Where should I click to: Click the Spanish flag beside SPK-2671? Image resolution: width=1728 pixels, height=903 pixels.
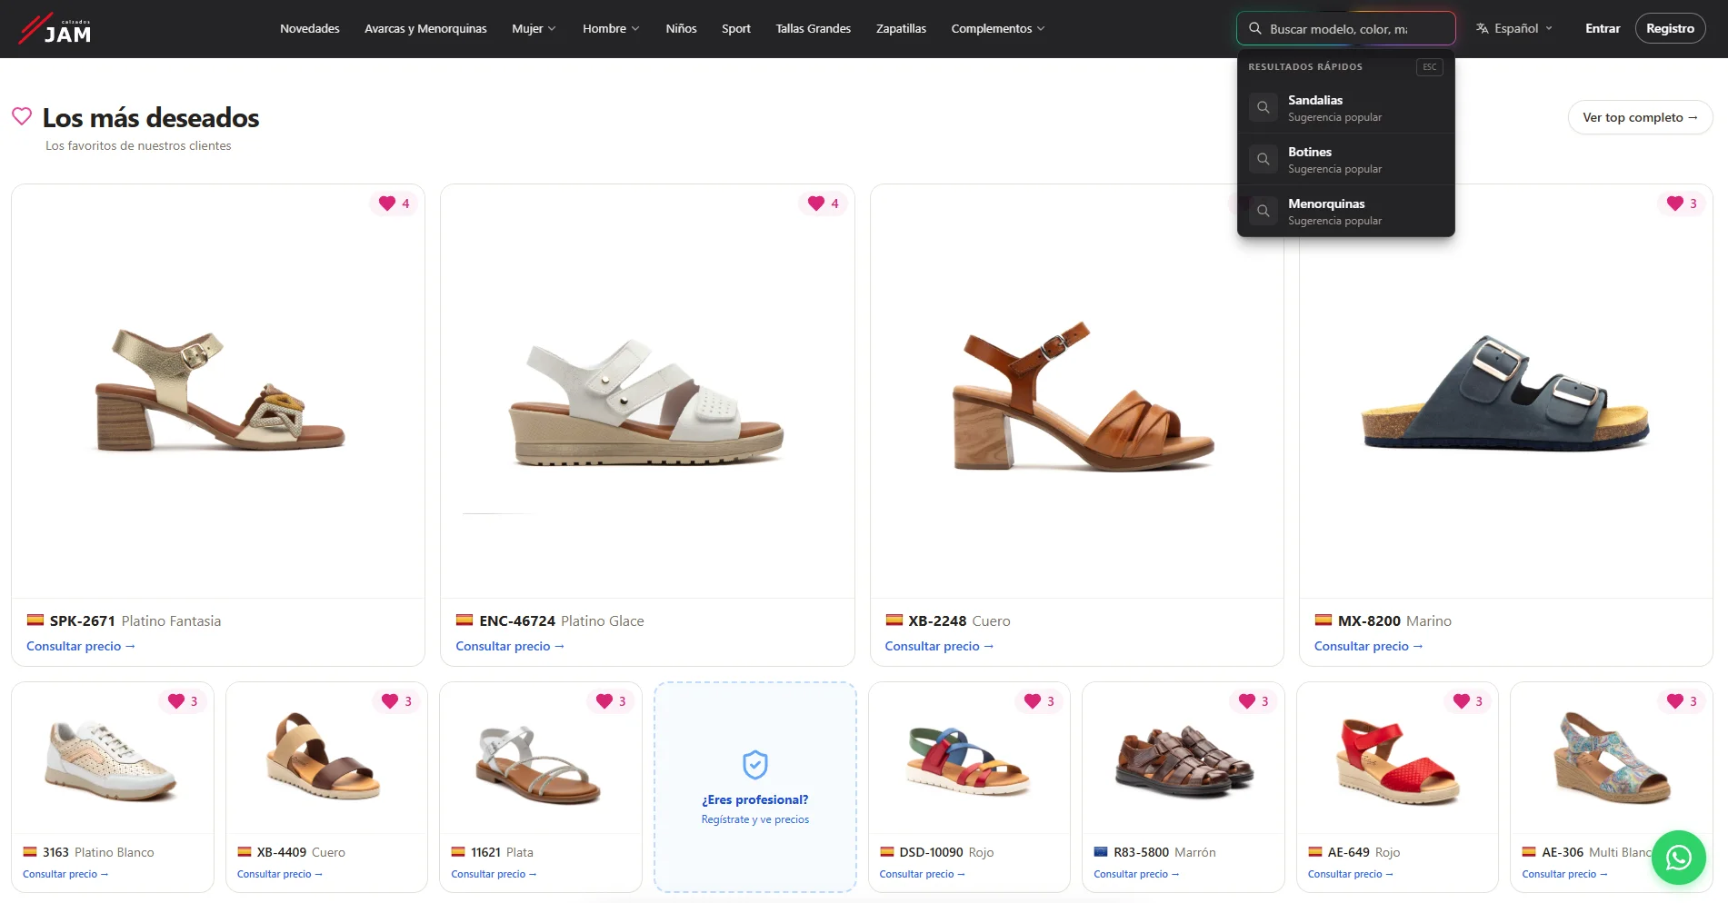(x=35, y=620)
